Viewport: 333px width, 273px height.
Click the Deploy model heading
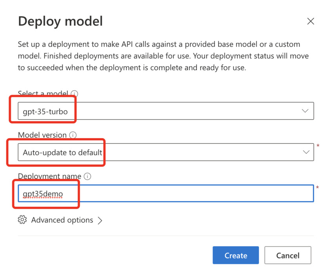pos(60,21)
